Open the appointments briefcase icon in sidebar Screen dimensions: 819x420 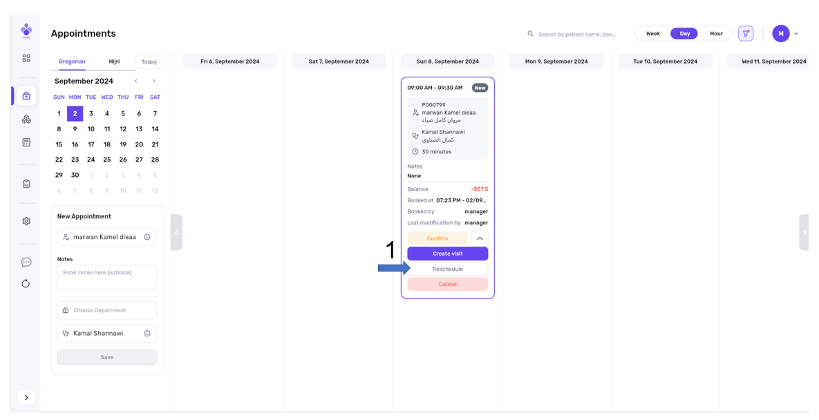[x=26, y=96]
